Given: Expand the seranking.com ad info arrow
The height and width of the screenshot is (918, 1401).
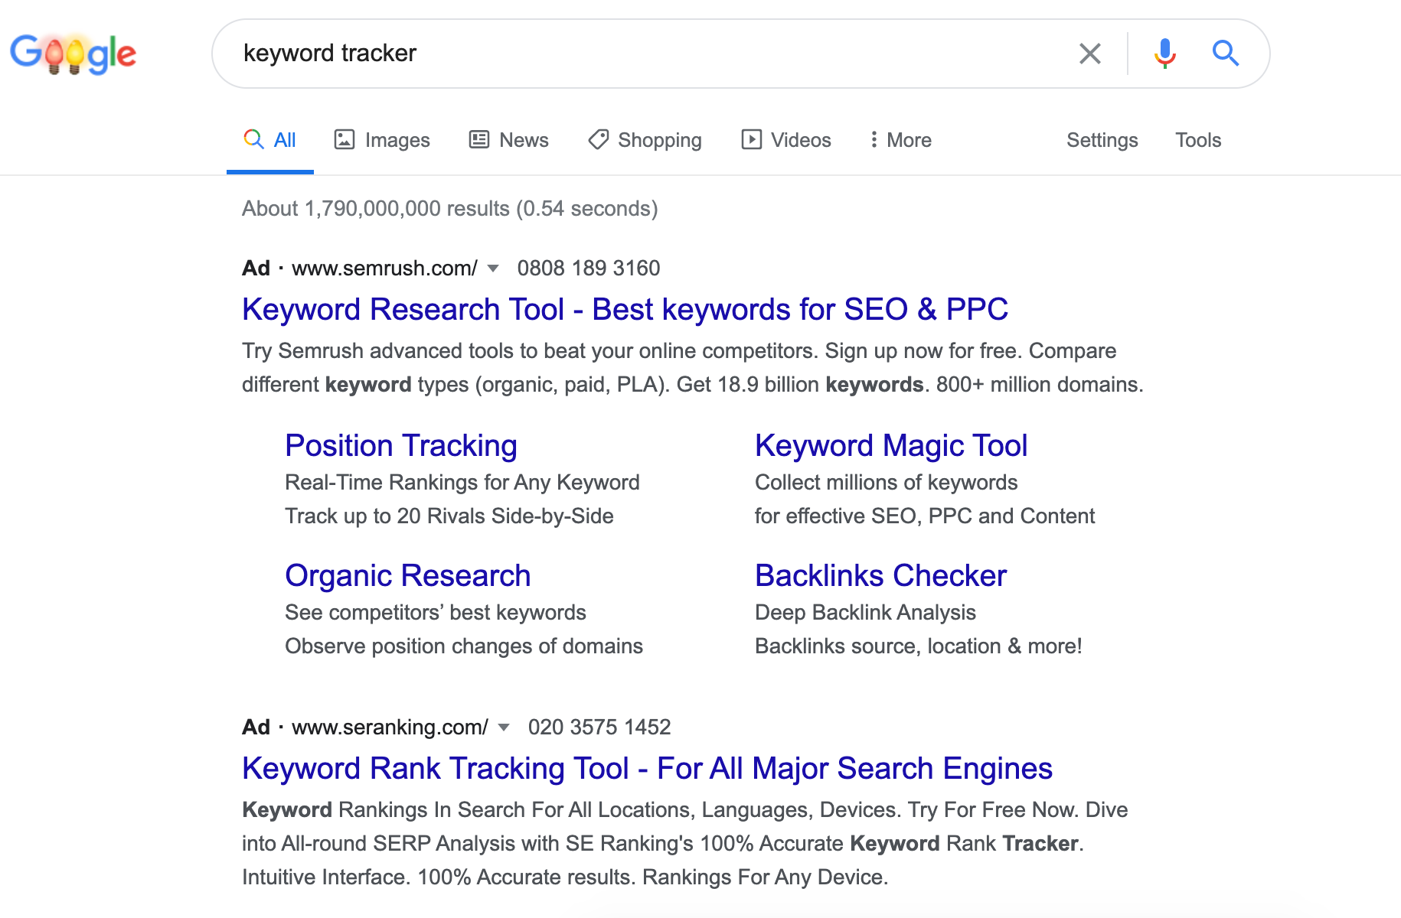Looking at the screenshot, I should click(504, 728).
